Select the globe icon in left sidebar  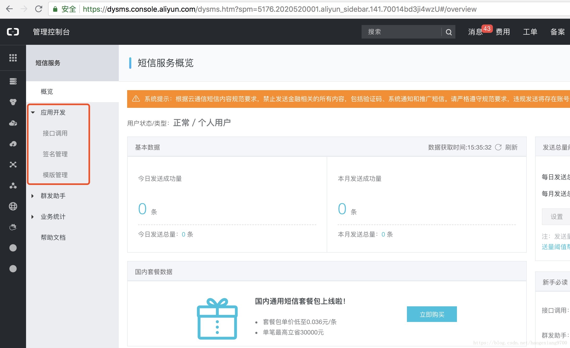(13, 206)
